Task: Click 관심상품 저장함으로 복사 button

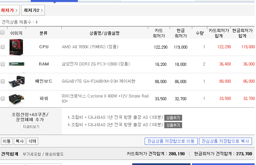Action: coord(225,141)
